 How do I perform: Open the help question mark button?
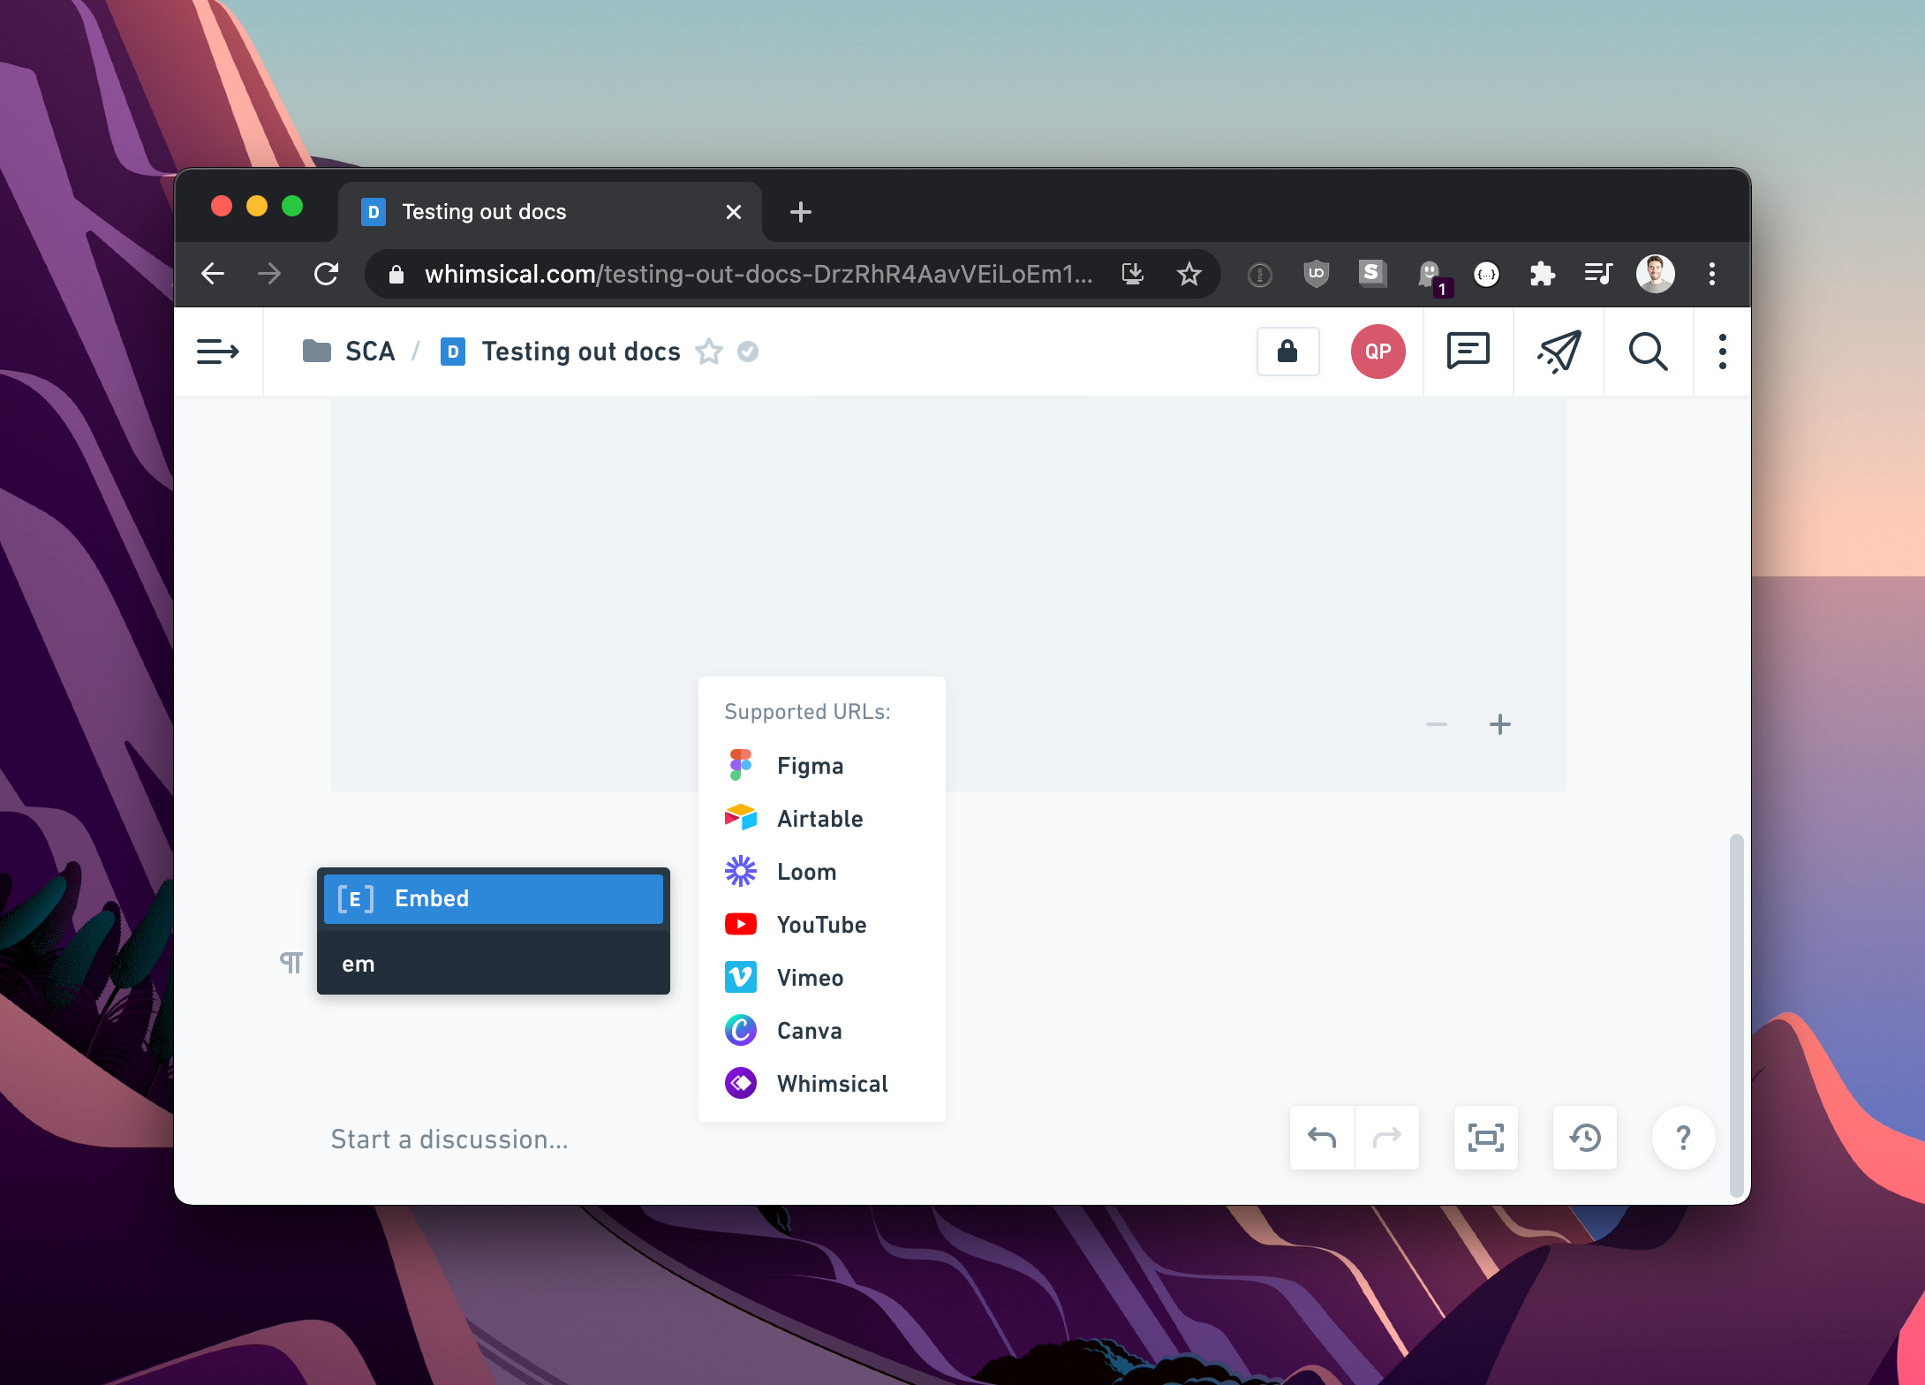tap(1684, 1138)
